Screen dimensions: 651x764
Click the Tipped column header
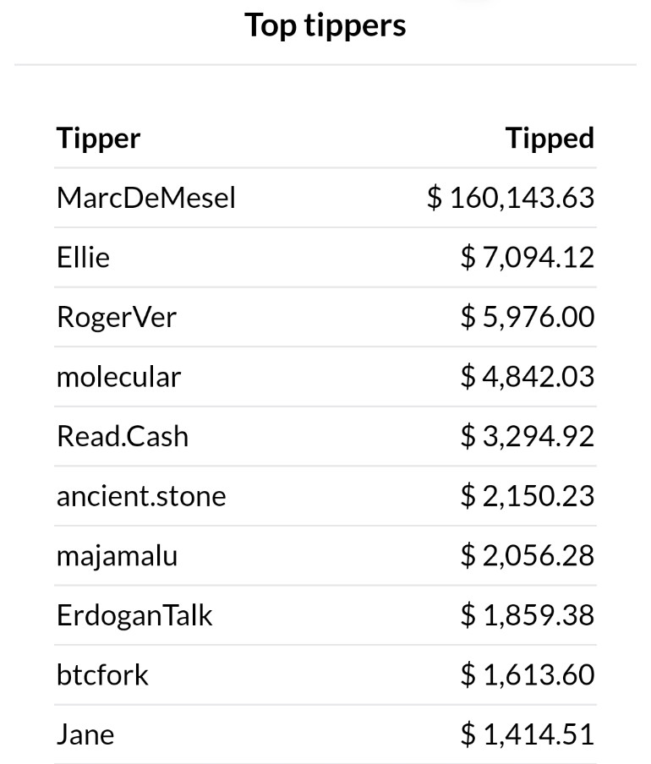tap(550, 139)
